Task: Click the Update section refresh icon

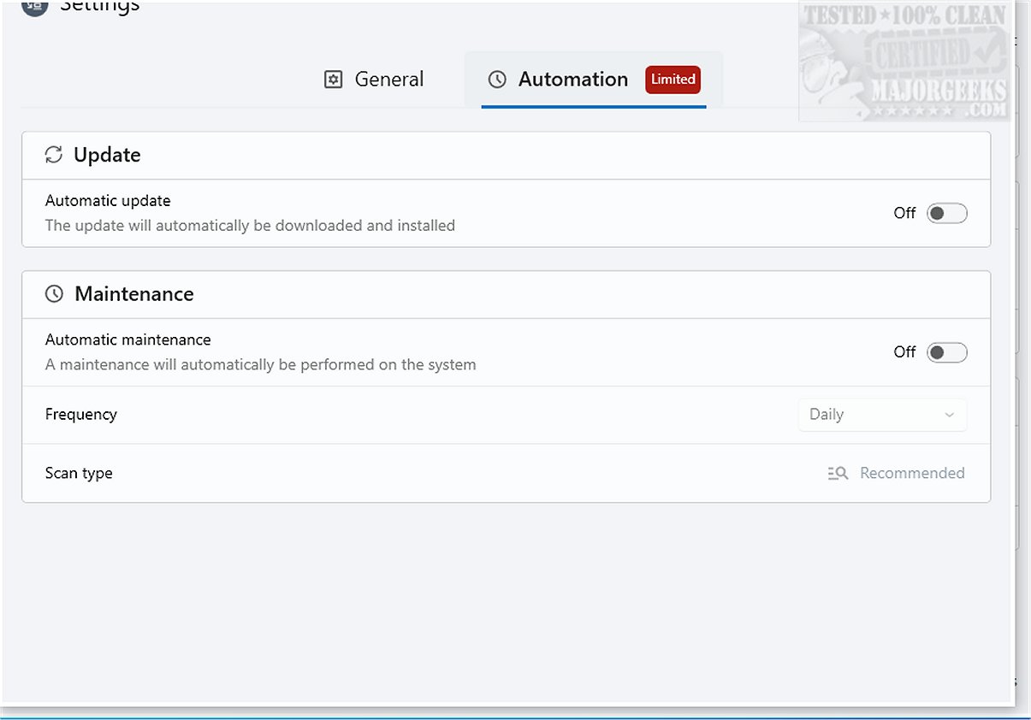Action: 54,155
